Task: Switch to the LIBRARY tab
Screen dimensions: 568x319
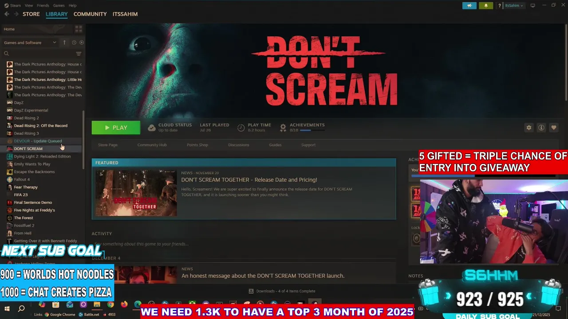Action: click(x=57, y=14)
